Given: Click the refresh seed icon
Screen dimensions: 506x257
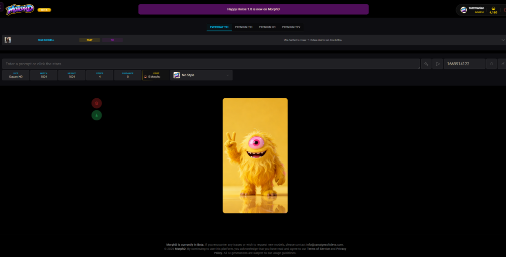Looking at the screenshot, I should [x=491, y=64].
